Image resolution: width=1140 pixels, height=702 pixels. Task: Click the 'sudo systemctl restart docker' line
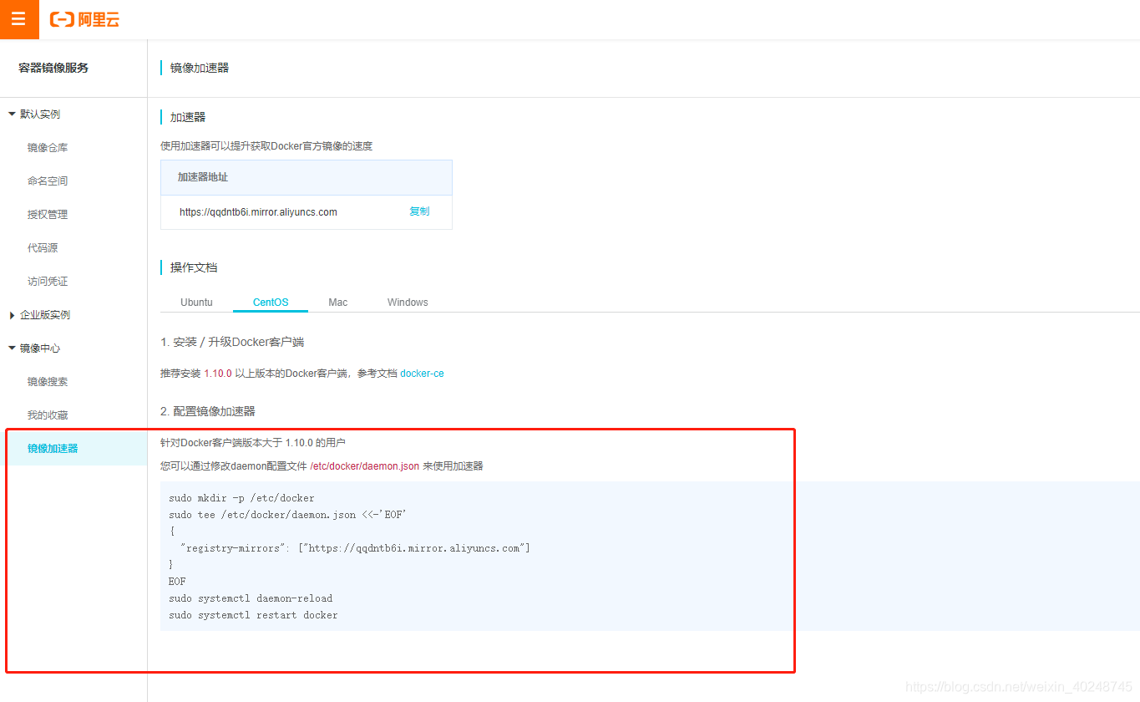(253, 615)
